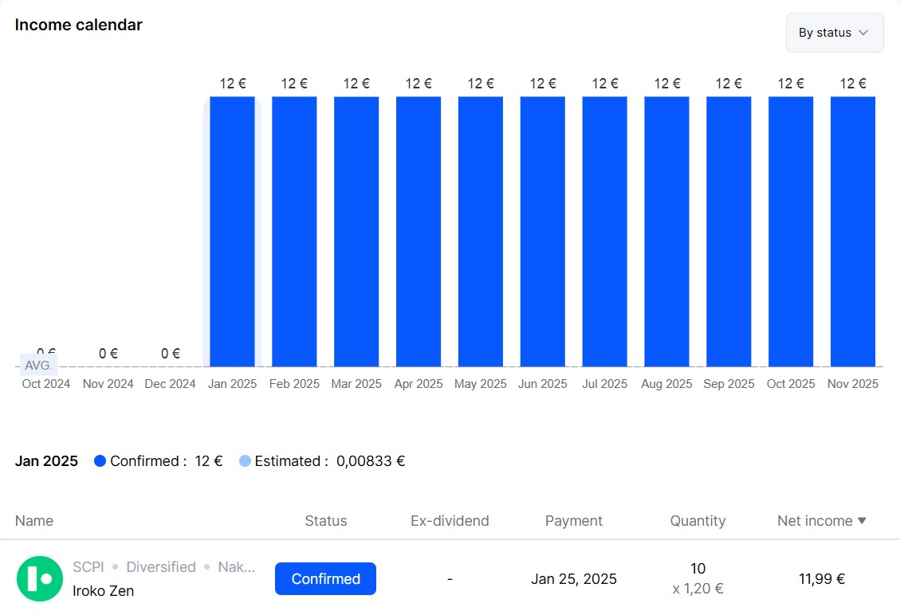
Task: Click the Estimated light-blue legend dot
Action: [x=245, y=461]
